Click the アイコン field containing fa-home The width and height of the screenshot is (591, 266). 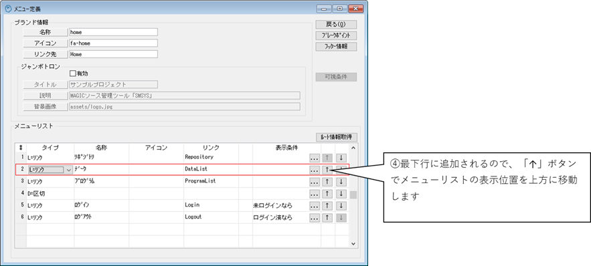[113, 43]
